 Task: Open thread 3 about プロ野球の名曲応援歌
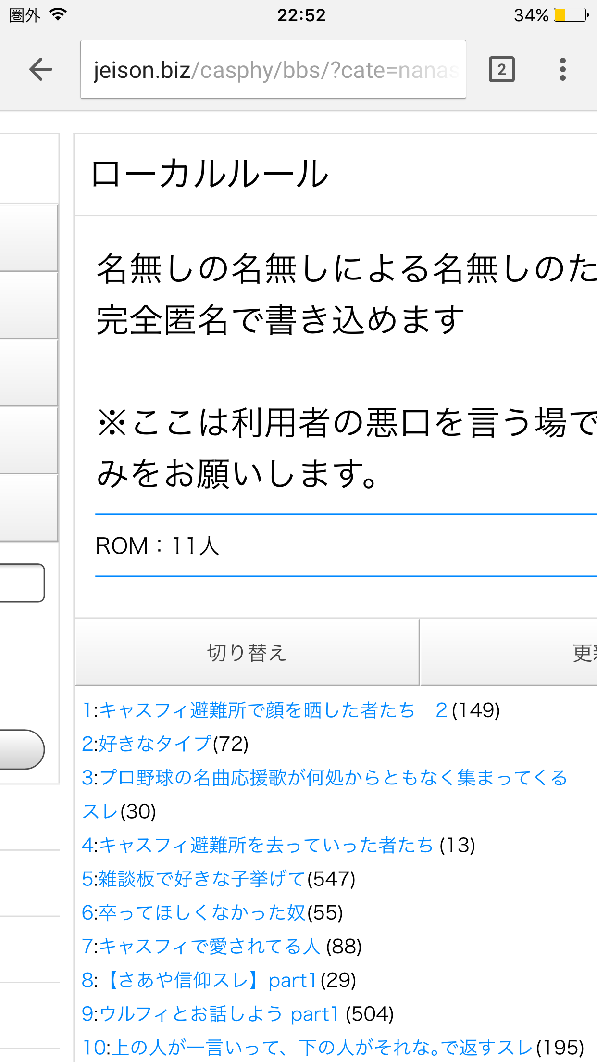point(324,778)
